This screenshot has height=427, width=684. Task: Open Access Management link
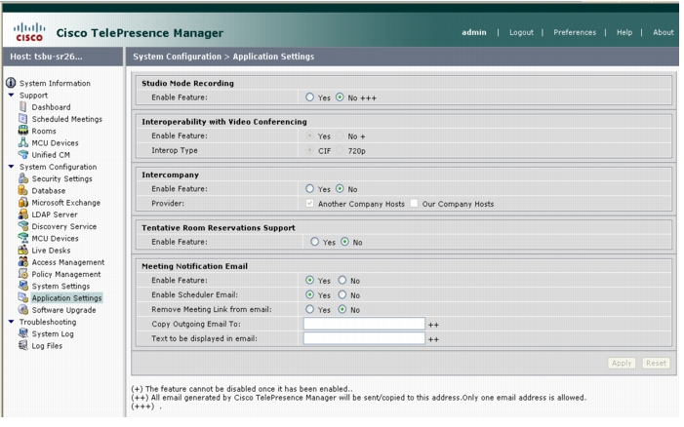tap(68, 262)
